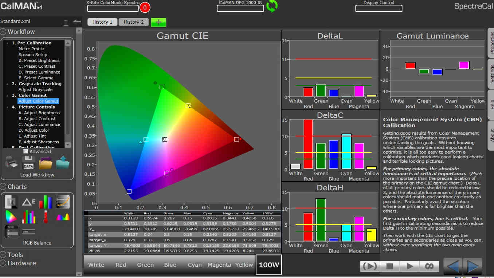Click the single-read play-in-parentheses button

(370, 266)
